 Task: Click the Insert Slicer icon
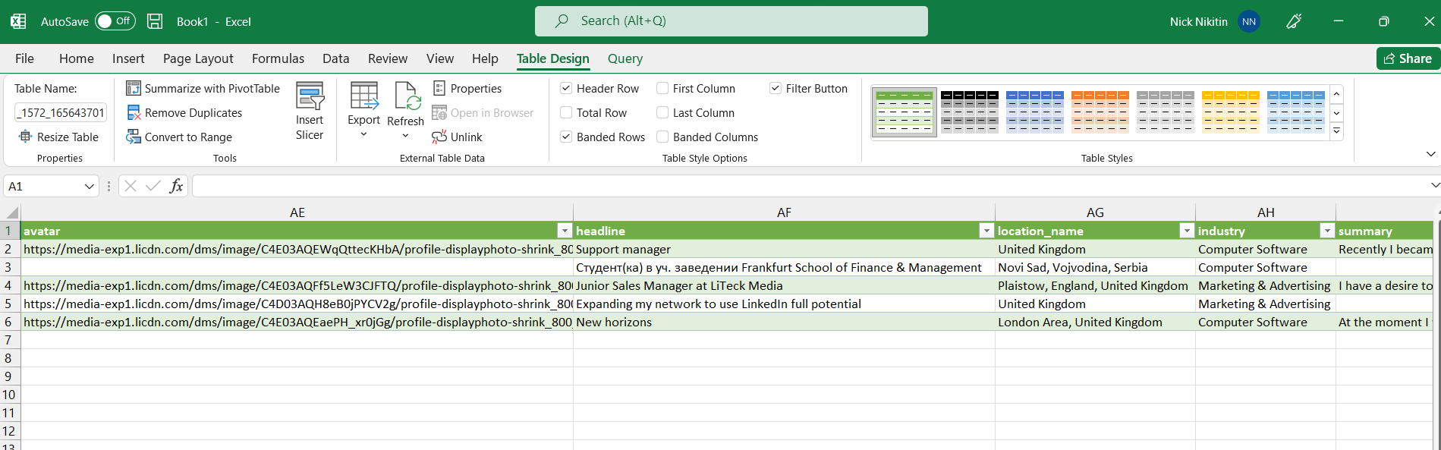(x=310, y=96)
